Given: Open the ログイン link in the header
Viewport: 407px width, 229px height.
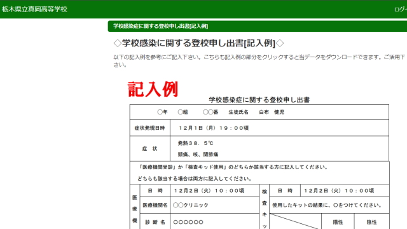Looking at the screenshot, I should (x=401, y=10).
